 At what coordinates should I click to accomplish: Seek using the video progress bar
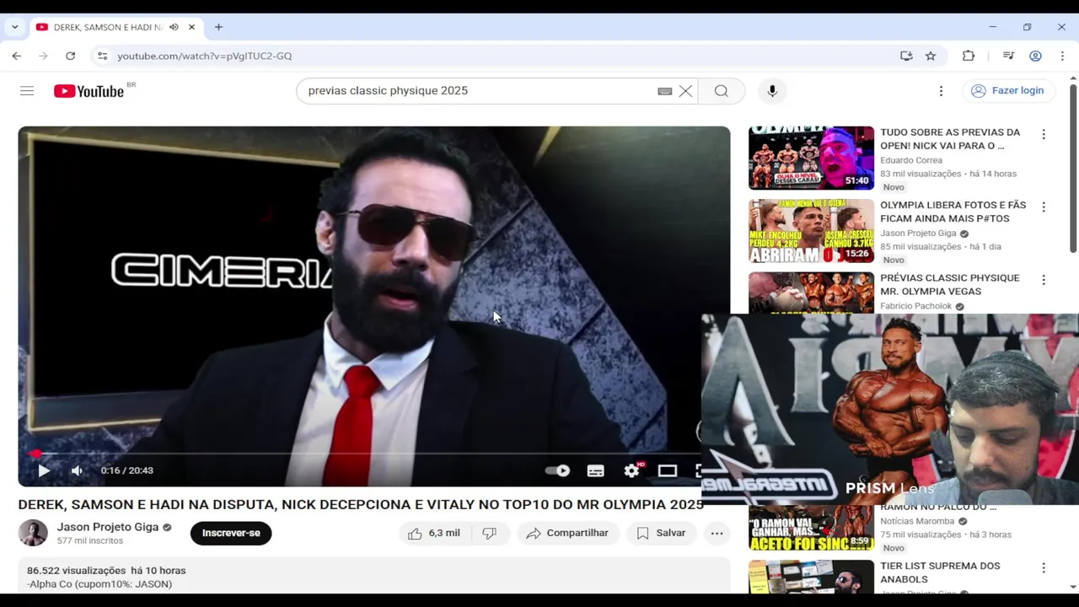[x=360, y=454]
